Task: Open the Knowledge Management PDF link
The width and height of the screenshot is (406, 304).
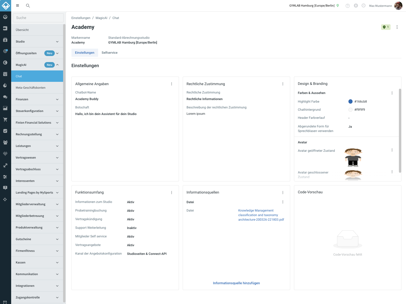Action: coord(261,215)
